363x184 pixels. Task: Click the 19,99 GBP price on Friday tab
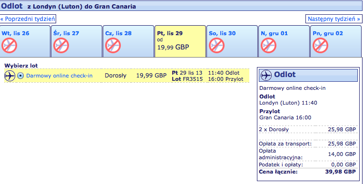coord(173,48)
